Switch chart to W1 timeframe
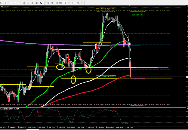Image resolution: width=188 pixels, height=130 pixels. (x=78, y=3)
